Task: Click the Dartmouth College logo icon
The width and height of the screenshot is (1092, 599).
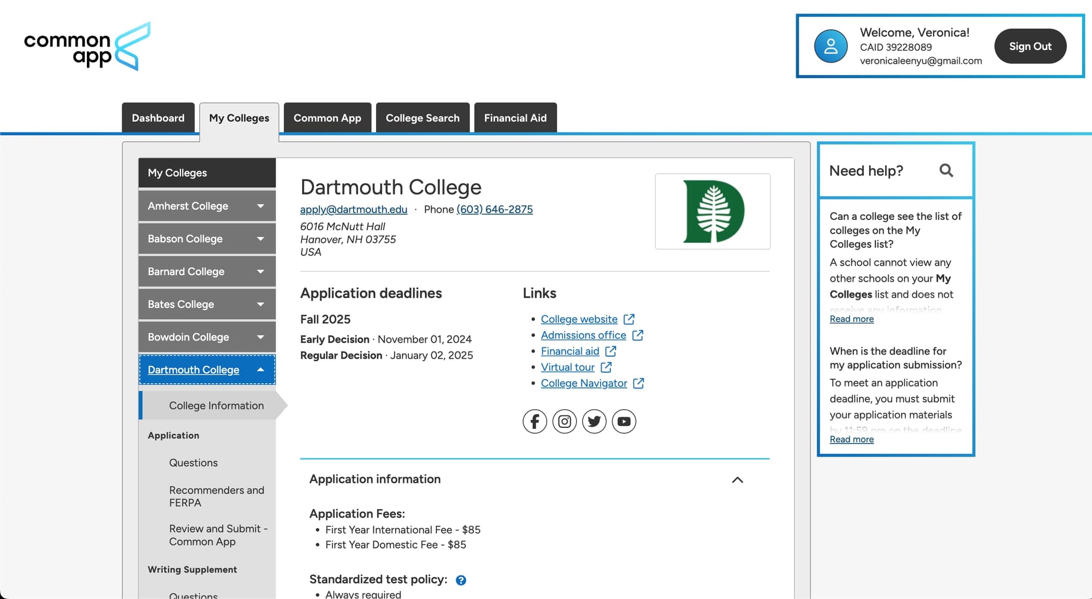Action: click(x=712, y=211)
